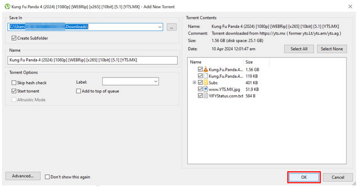358x188 pixels.
Task: Click the resize grip in dialog corner
Action: click(354, 183)
